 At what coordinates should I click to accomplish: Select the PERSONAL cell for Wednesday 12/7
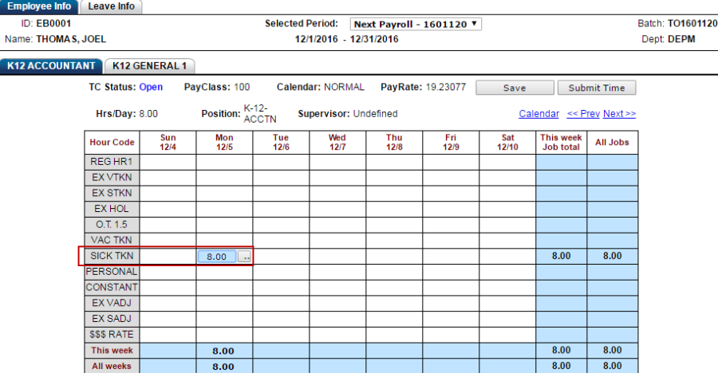coord(337,272)
